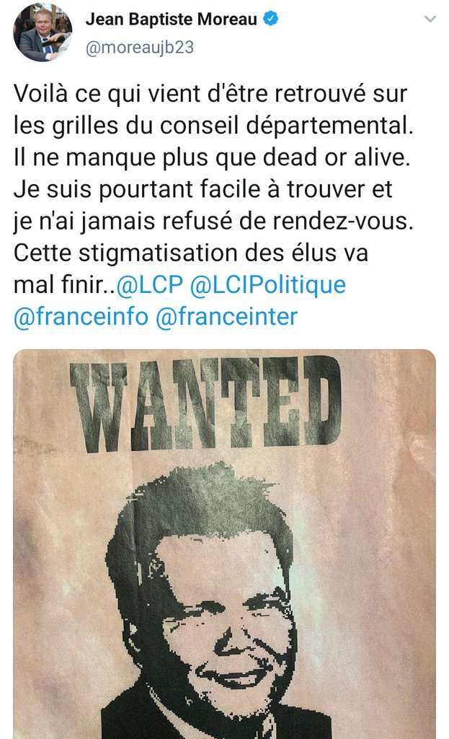Open Jean Baptiste Moreau's profile avatar

click(43, 32)
